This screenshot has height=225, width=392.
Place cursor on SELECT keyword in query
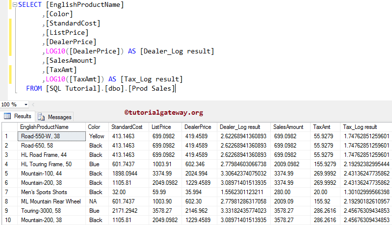coord(30,5)
